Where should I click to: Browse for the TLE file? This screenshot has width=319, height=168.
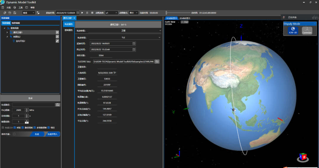click(157, 62)
